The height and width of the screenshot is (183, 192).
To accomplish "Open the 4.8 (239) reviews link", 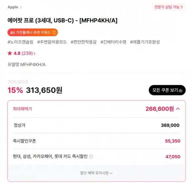I will pos(22,53).
